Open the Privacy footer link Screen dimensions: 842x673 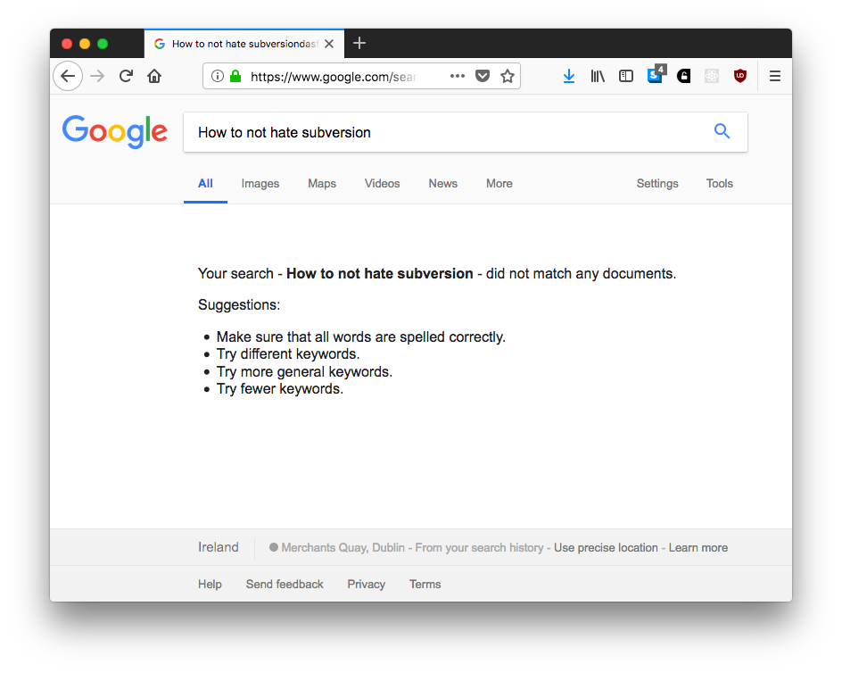367,585
